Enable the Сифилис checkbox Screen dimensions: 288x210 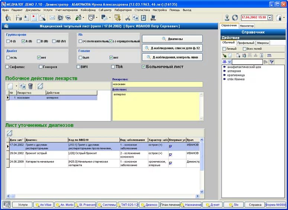(x=7, y=67)
